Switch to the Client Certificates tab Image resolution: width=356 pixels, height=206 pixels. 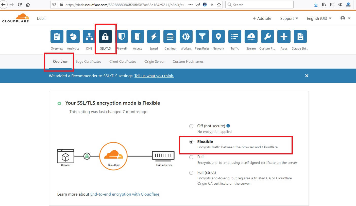pos(123,61)
